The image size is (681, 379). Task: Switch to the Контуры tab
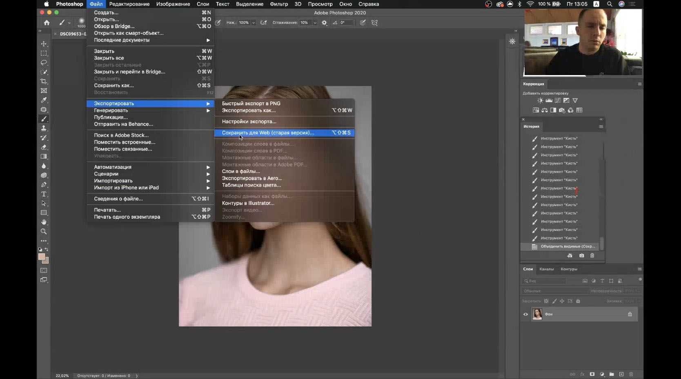coord(569,269)
